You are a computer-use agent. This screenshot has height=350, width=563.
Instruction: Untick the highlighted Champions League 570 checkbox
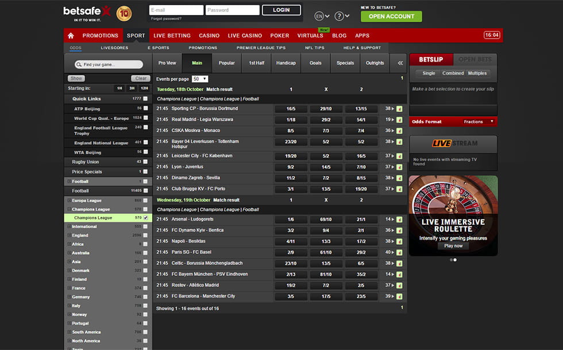145,218
